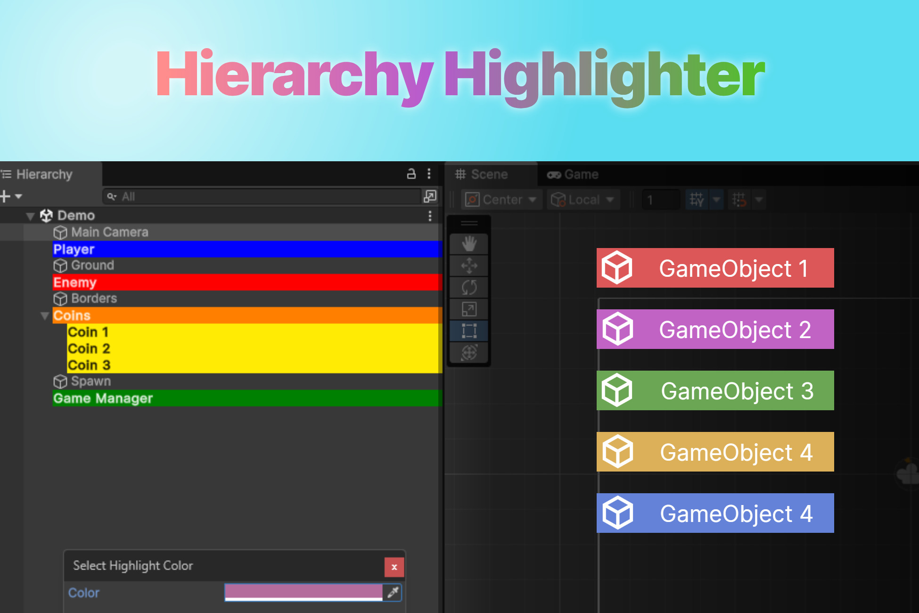Switch to the Game tab
919x613 pixels.
point(573,174)
